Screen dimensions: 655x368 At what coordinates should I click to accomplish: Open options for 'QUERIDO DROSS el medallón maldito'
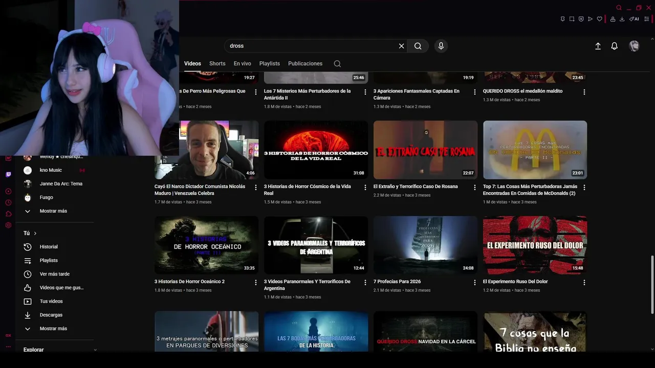584,92
